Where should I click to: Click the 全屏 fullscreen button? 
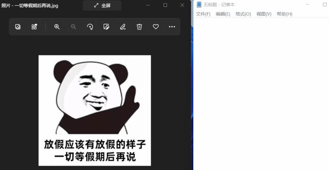click(x=102, y=5)
